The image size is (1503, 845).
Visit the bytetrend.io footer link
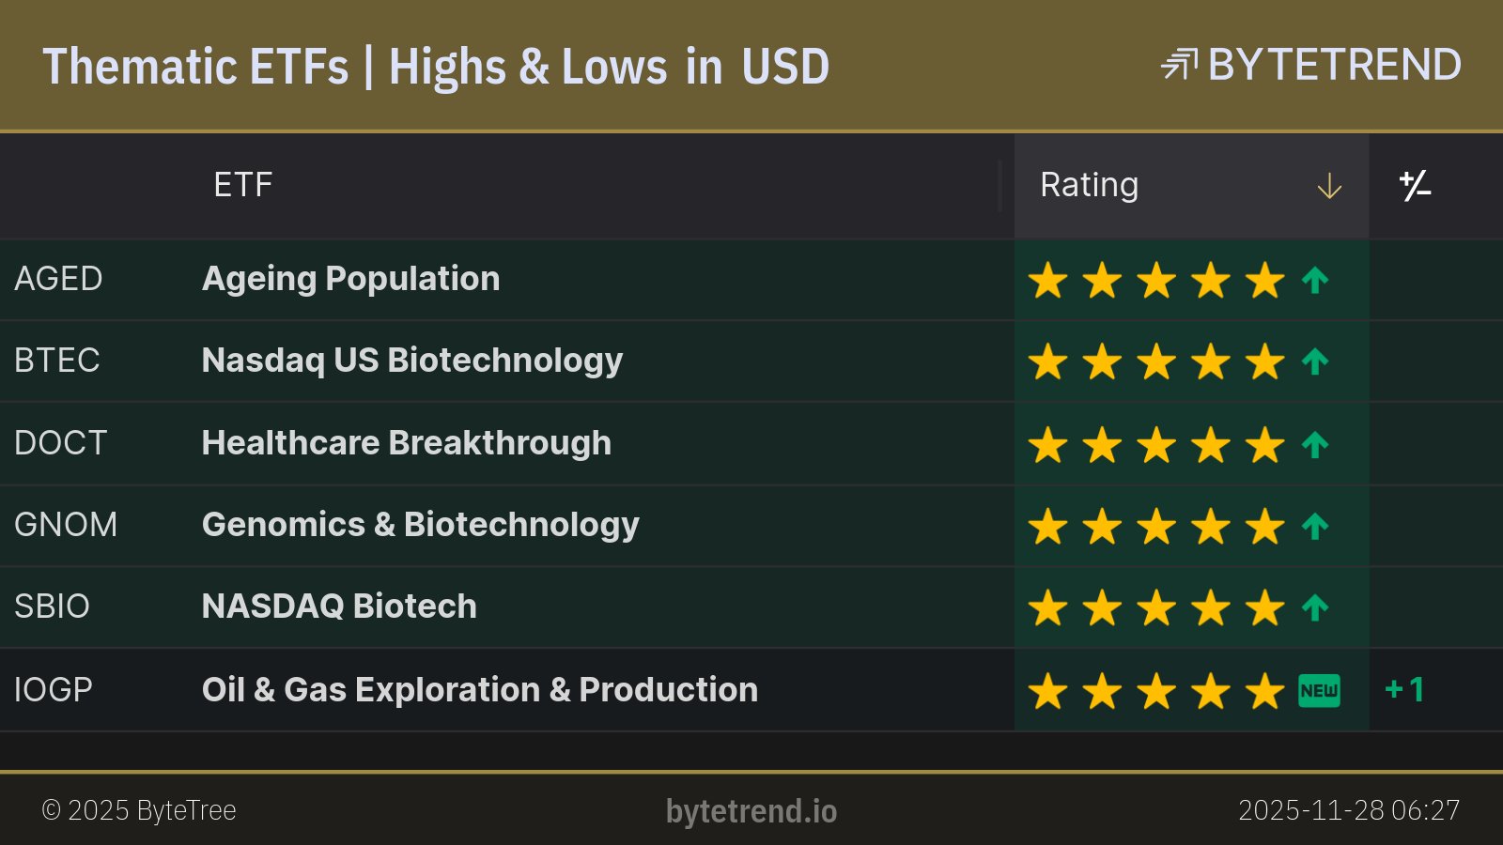click(x=751, y=811)
